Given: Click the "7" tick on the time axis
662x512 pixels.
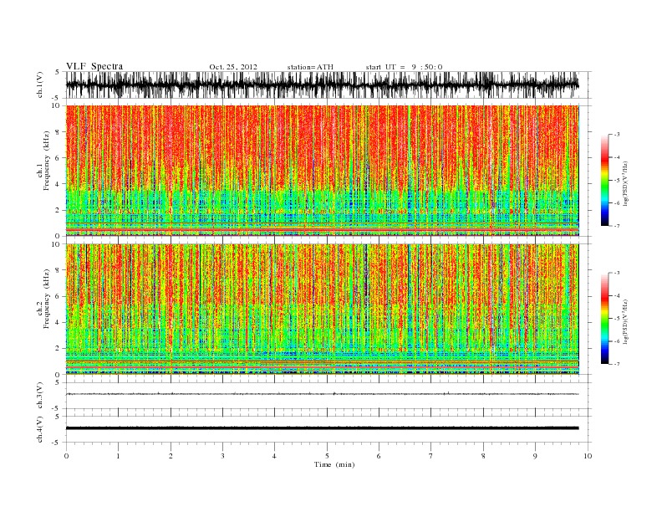Looking at the screenshot, I should point(431,456).
